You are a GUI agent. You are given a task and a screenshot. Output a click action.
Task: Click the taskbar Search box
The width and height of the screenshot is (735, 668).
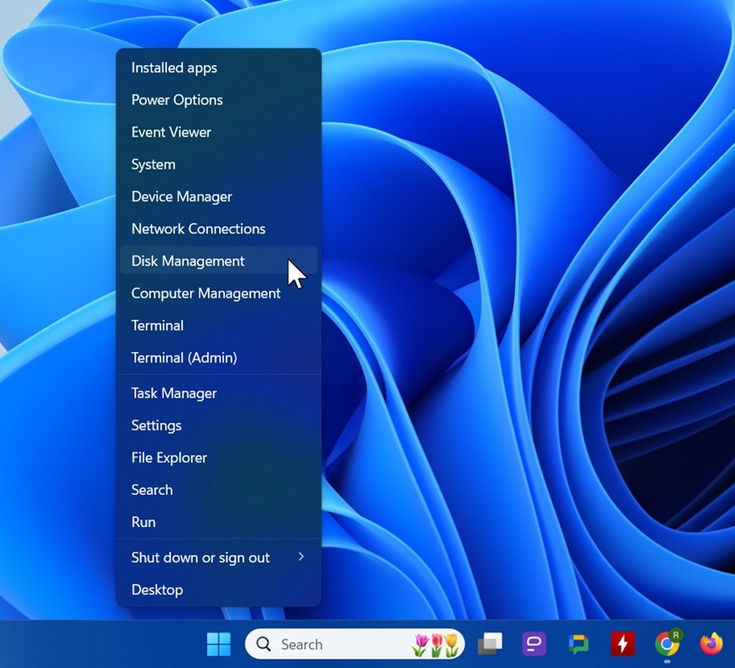(355, 644)
